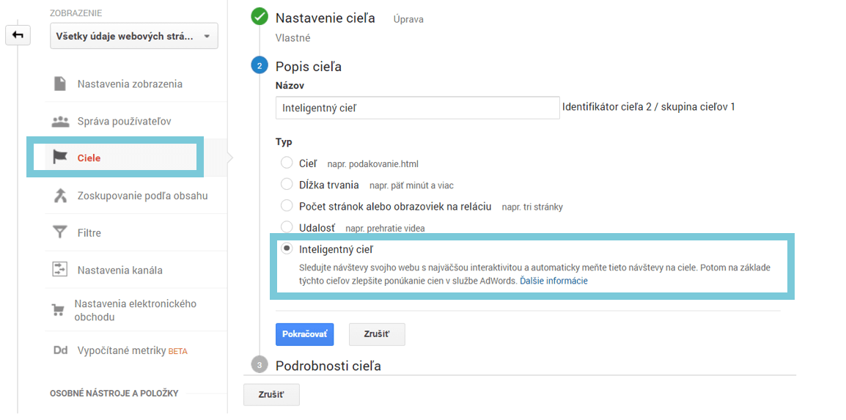The height and width of the screenshot is (420, 846).
Task: Select the Cieľ radio button
Action: pos(287,163)
